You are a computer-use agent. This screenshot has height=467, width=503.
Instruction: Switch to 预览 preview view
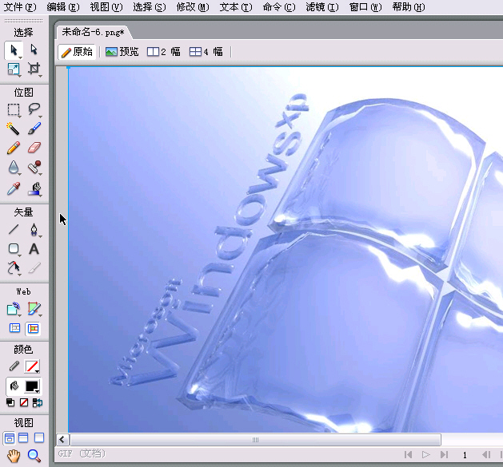[122, 52]
